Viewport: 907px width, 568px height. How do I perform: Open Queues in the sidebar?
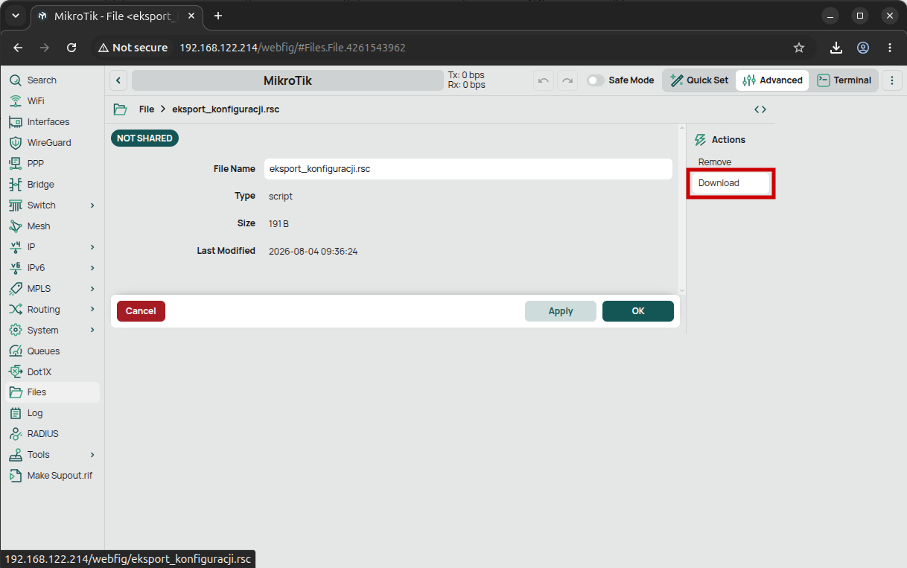coord(51,351)
